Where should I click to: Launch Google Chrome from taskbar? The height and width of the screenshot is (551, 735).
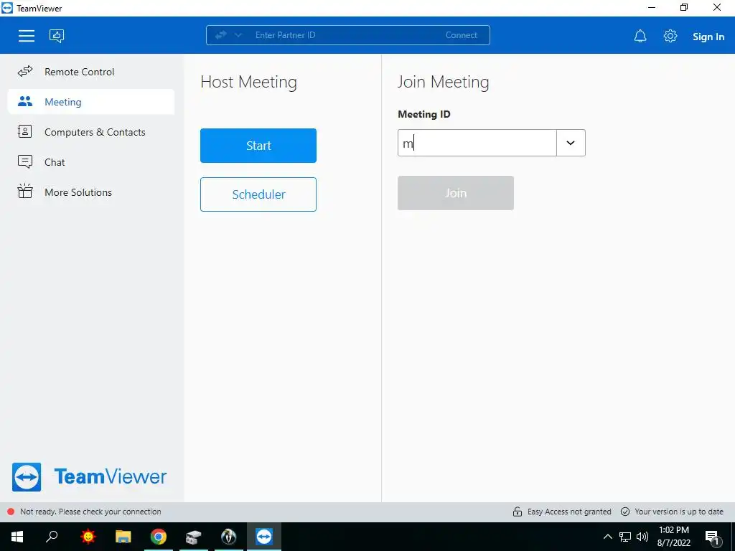coord(159,537)
